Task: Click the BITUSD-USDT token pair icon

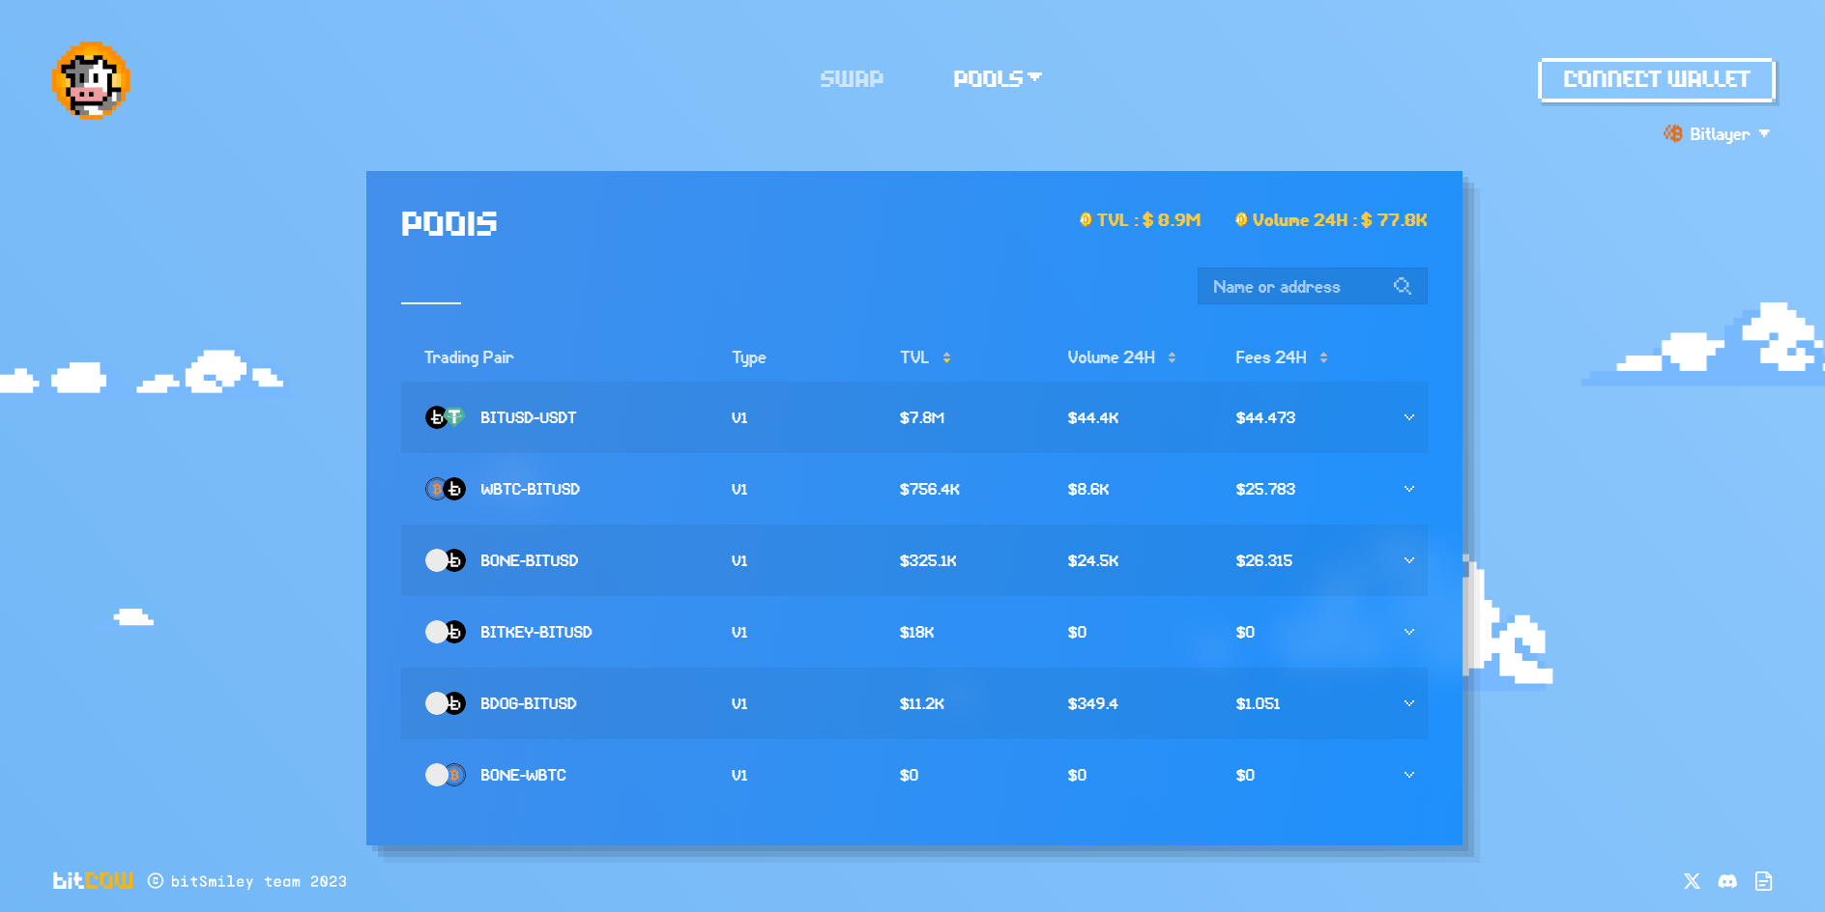Action: (446, 417)
